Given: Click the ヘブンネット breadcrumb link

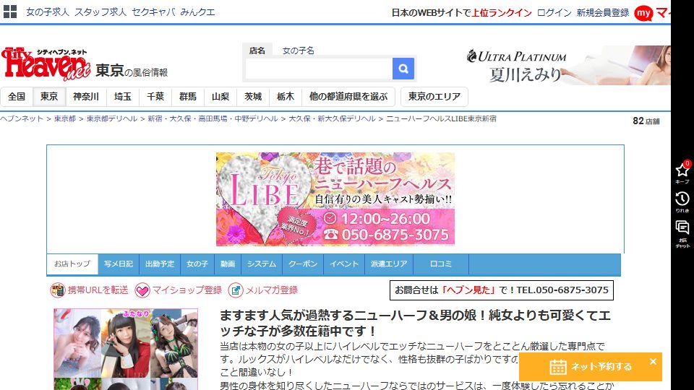Looking at the screenshot, I should (x=22, y=118).
